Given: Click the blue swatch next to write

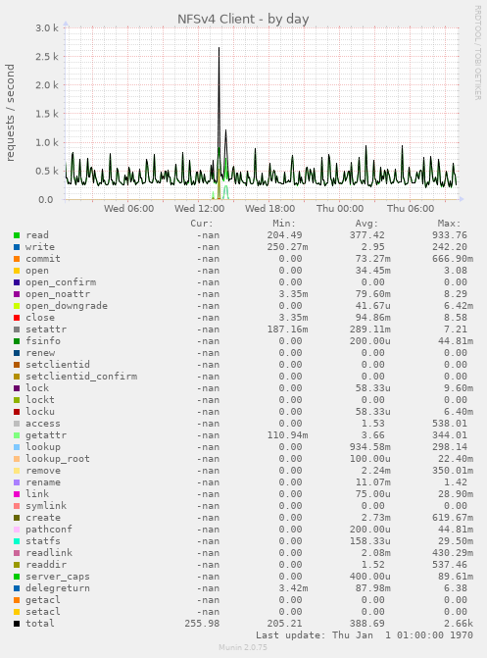Looking at the screenshot, I should (x=17, y=247).
